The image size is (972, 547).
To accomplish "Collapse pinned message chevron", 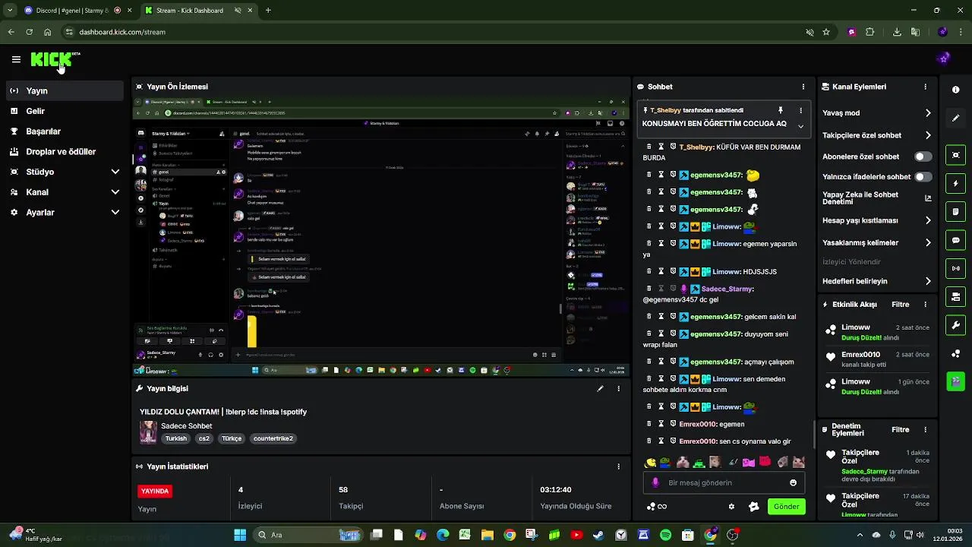I will pos(800,126).
